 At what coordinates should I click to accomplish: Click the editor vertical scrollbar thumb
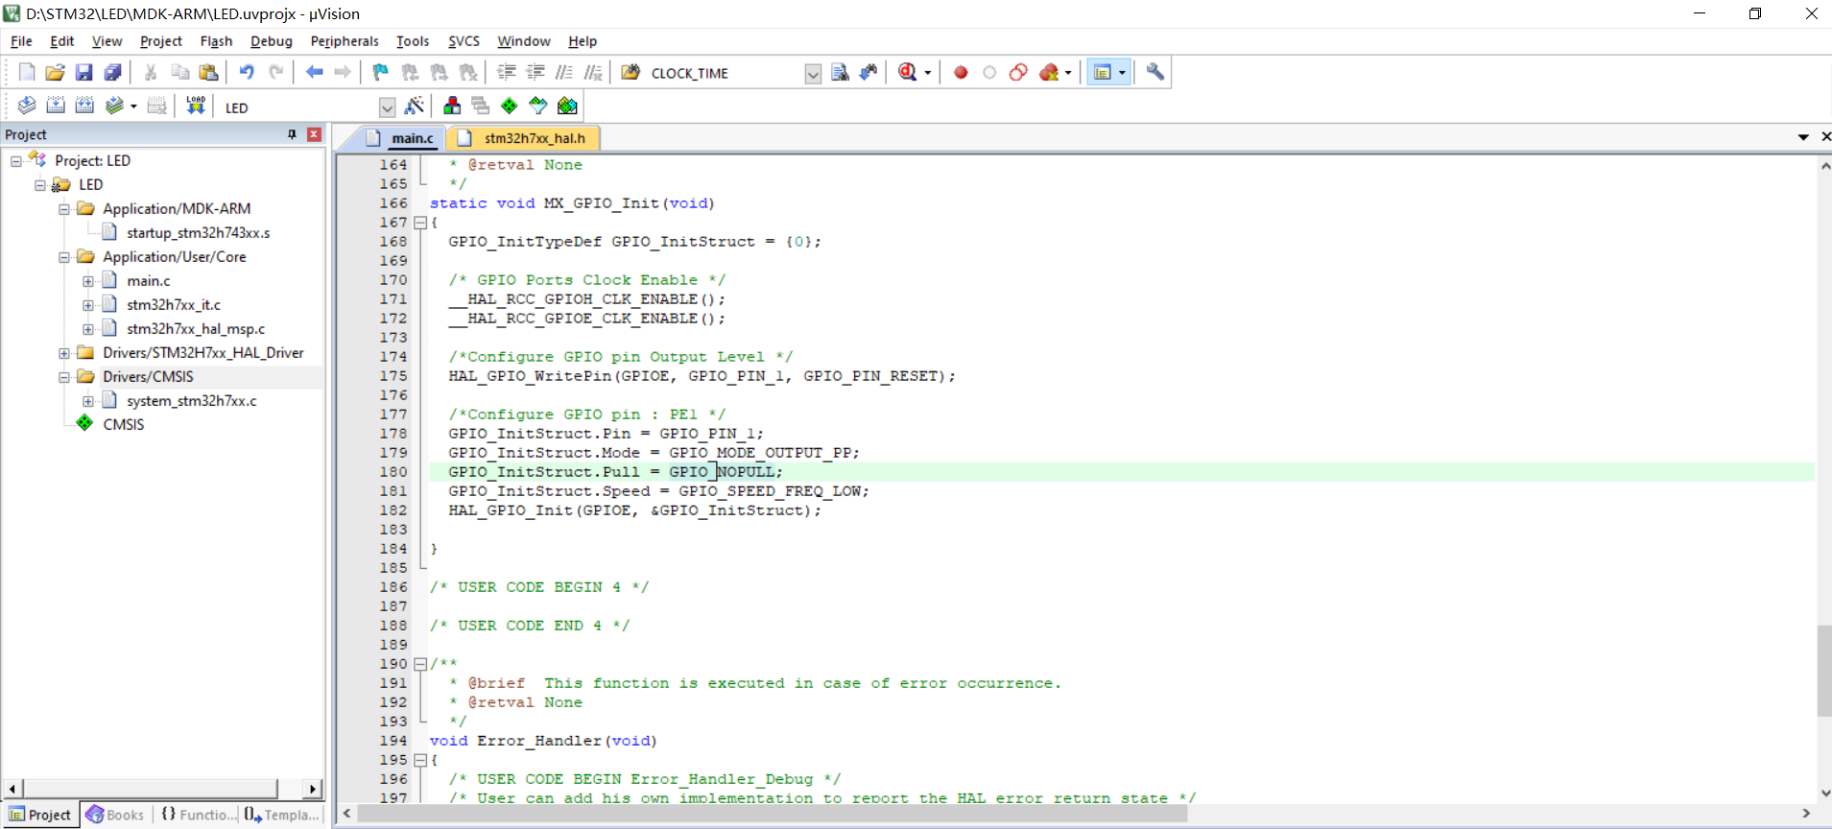coord(1823,671)
